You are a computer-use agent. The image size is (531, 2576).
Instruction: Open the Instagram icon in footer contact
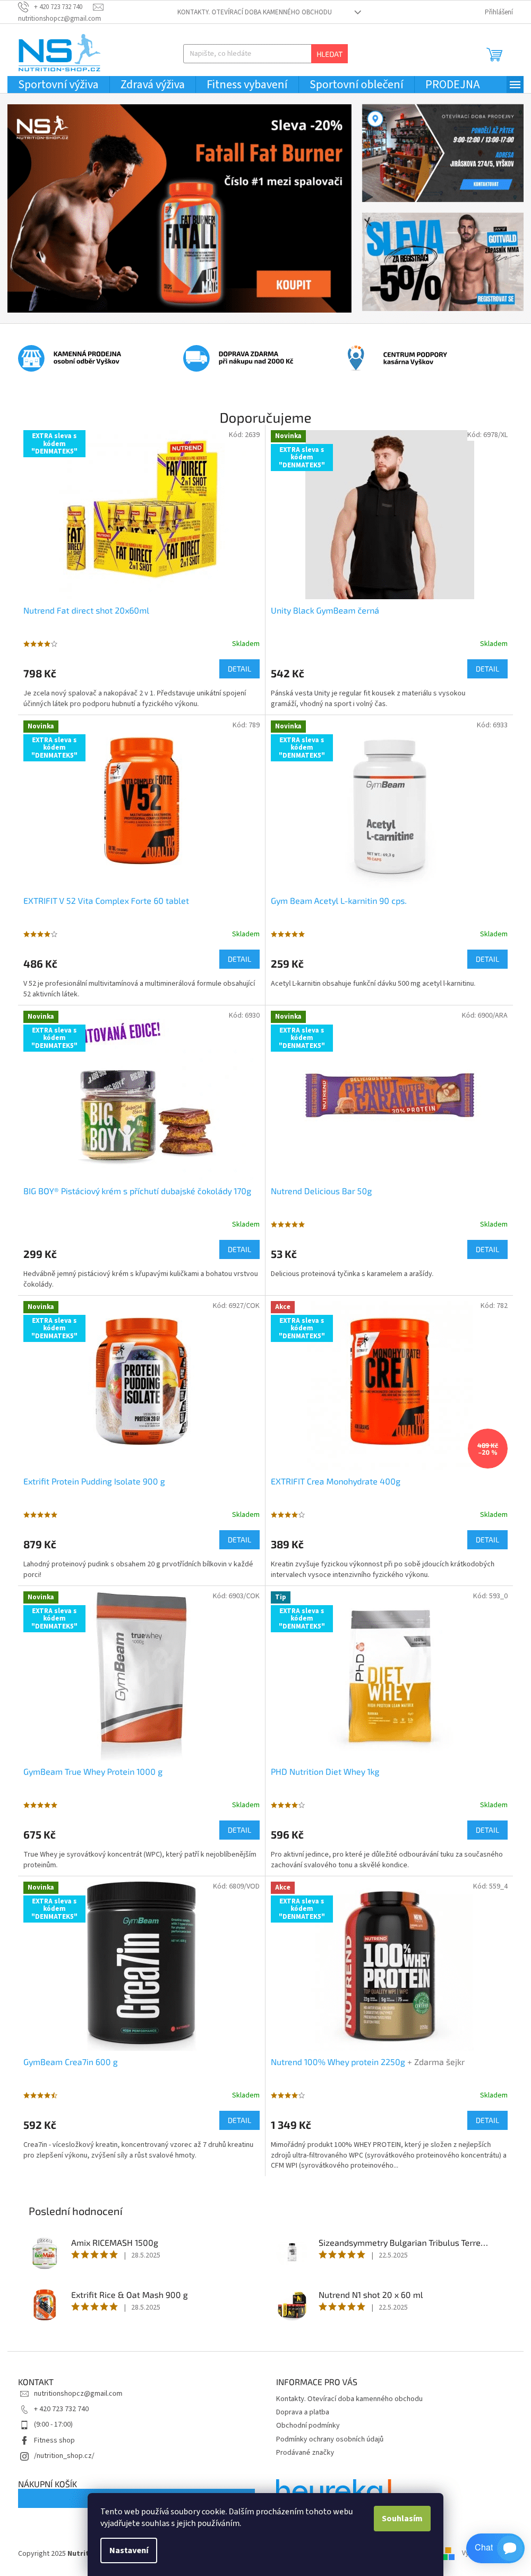tap(24, 2455)
